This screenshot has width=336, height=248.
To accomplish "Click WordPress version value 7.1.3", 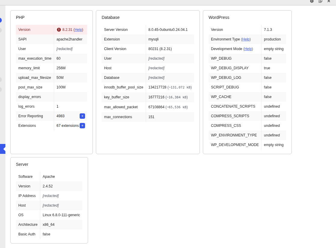I will point(268,30).
